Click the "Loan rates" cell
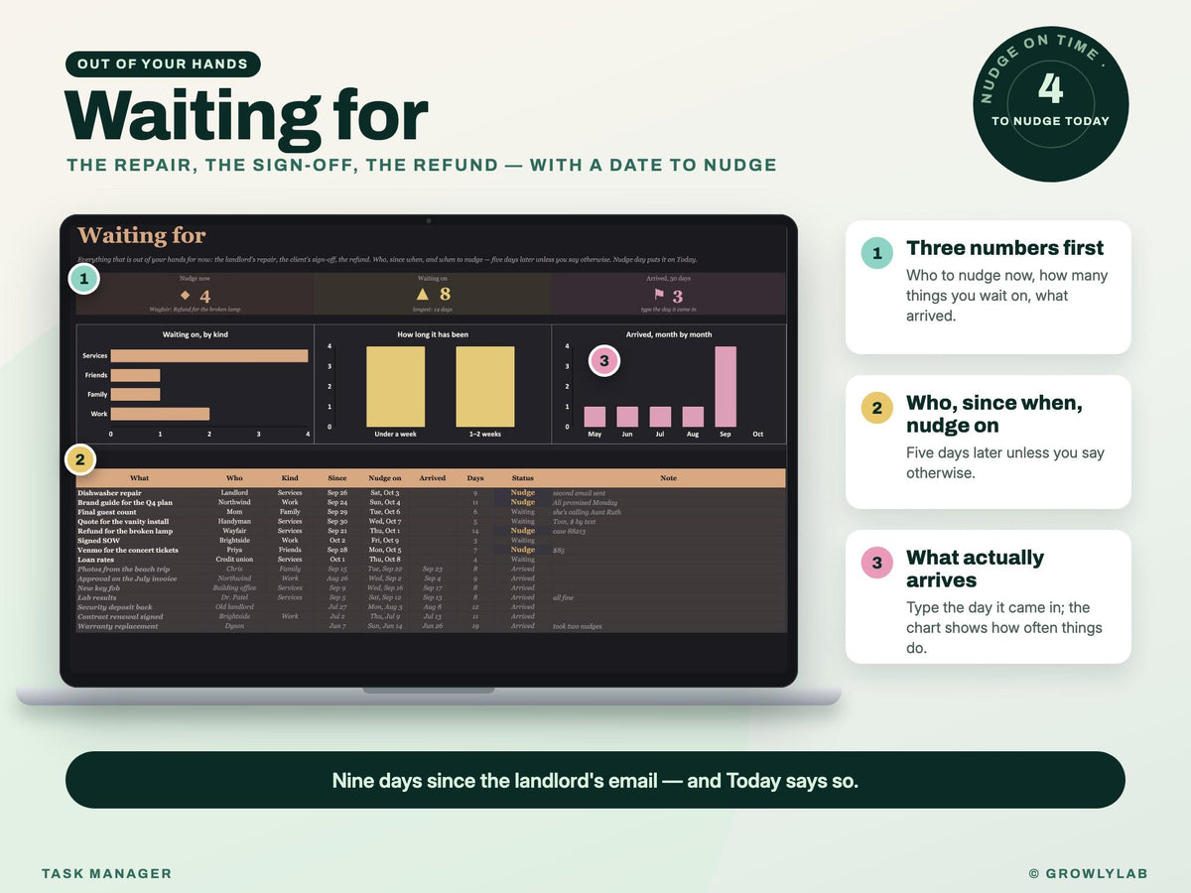The width and height of the screenshot is (1191, 893). pyautogui.click(x=96, y=560)
